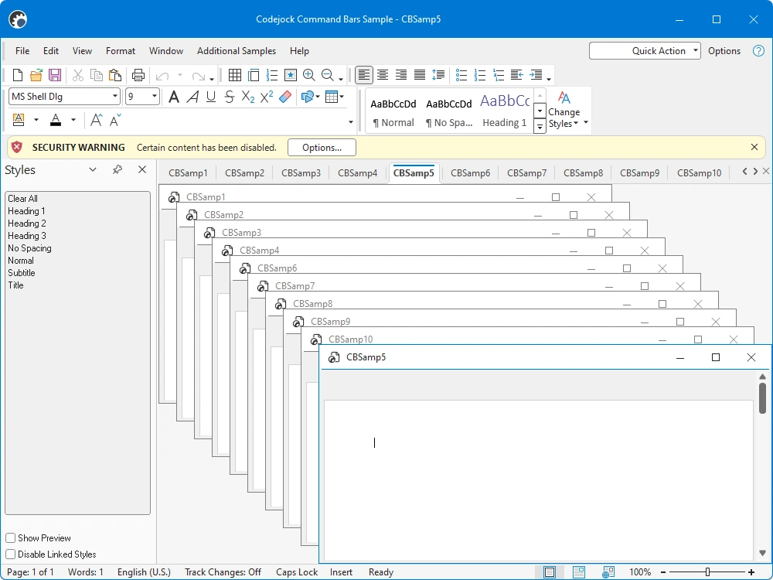Apply underline formatting
The height and width of the screenshot is (580, 773).
211,97
